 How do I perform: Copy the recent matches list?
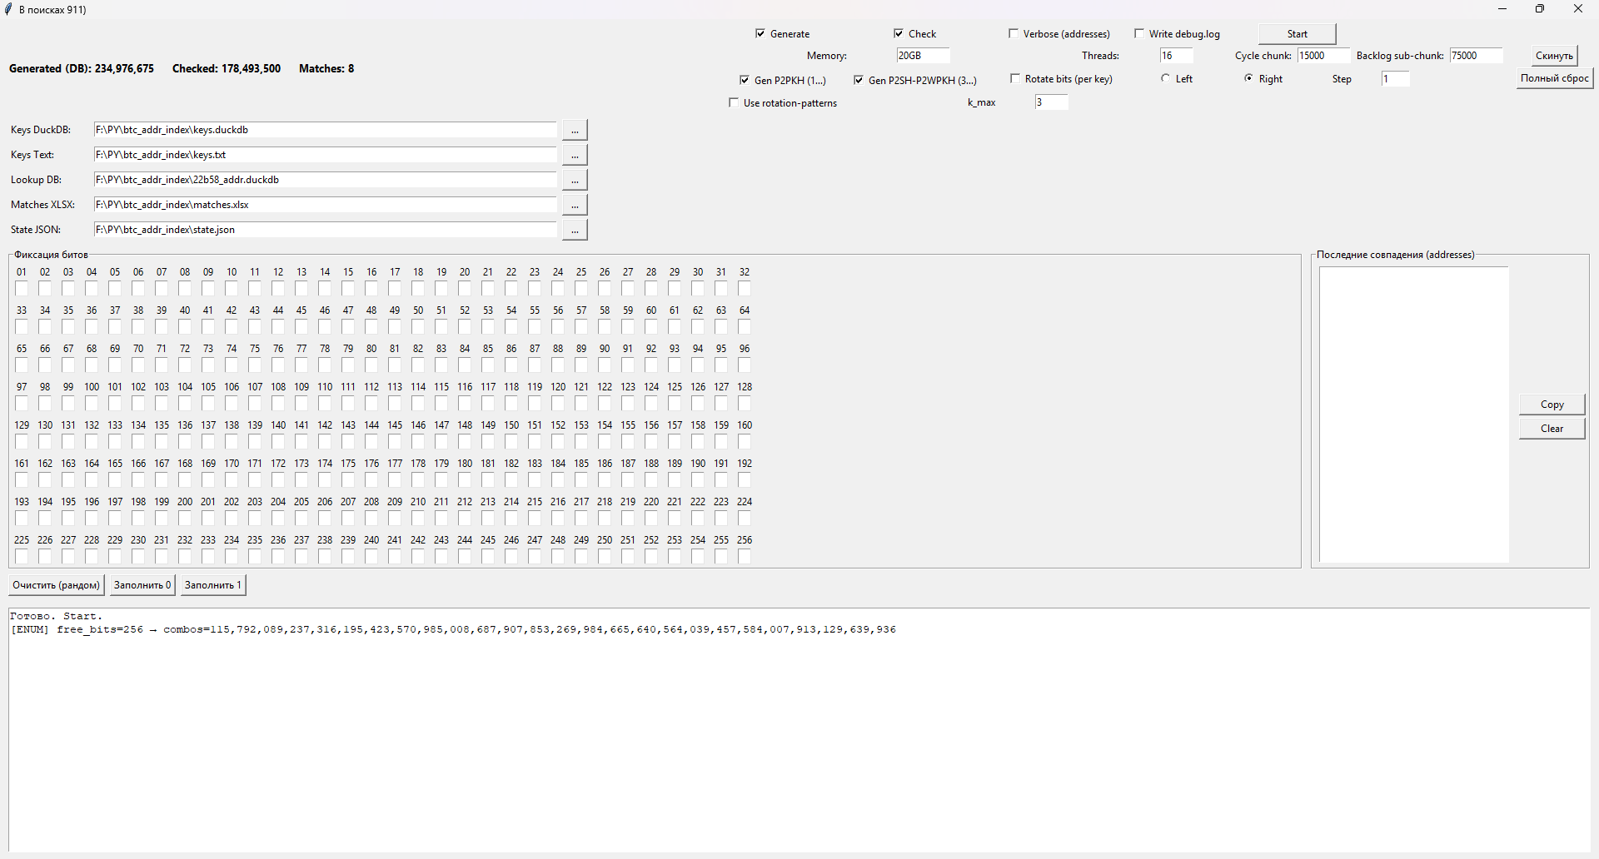pos(1552,405)
